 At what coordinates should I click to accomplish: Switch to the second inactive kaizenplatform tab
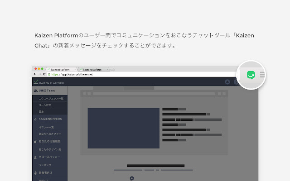click(x=93, y=69)
